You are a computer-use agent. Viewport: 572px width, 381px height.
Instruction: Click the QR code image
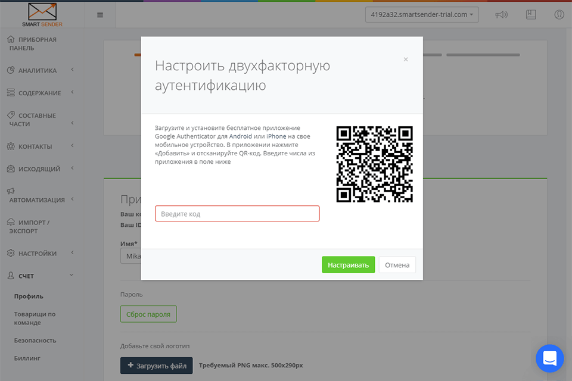[375, 164]
